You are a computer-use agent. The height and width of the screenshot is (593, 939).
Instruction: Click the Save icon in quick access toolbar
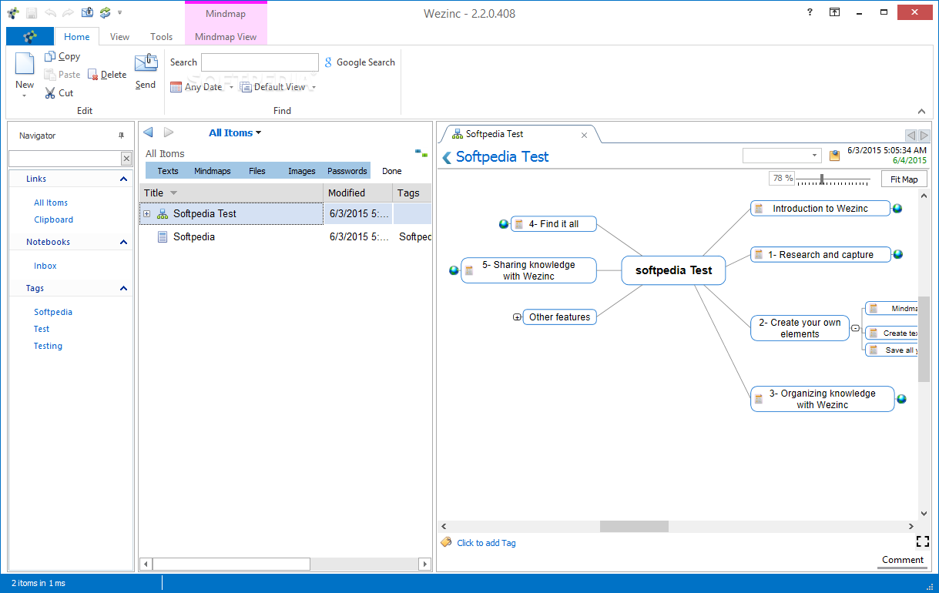point(32,13)
